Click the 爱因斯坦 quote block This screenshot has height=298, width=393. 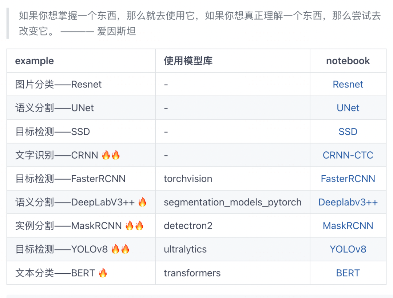[x=196, y=23]
